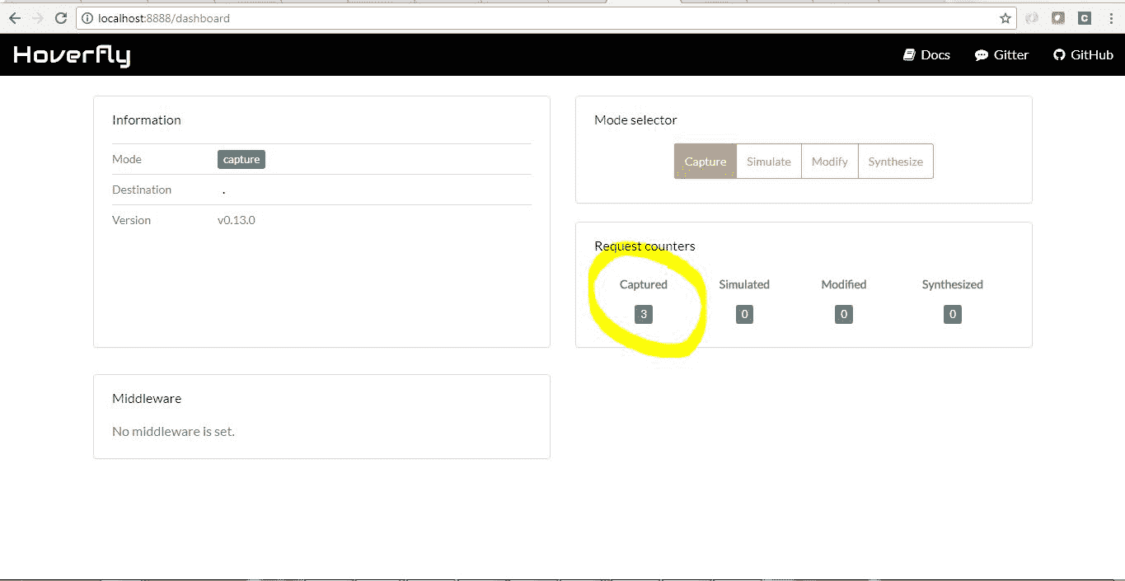This screenshot has height=581, width=1125.
Task: Click the GitHub octocat icon
Action: [x=1059, y=55]
